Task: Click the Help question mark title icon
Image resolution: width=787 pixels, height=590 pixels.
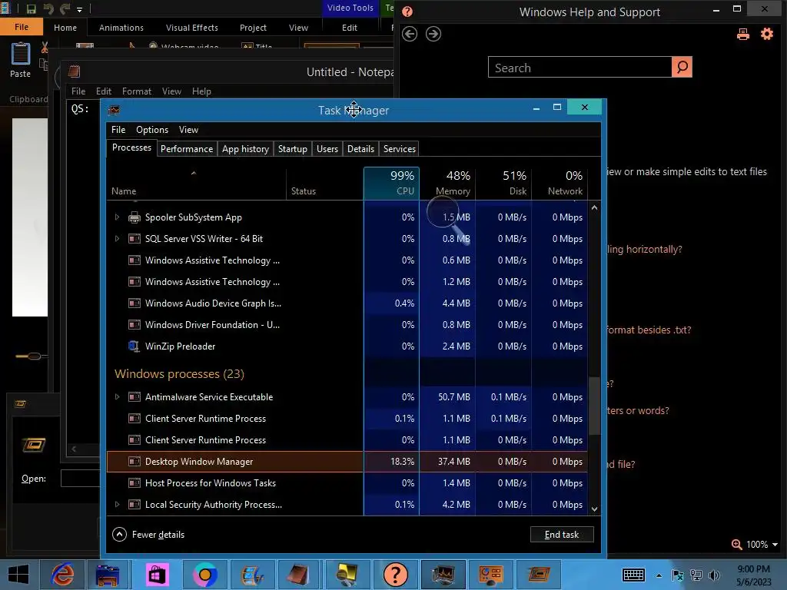Action: click(x=407, y=12)
